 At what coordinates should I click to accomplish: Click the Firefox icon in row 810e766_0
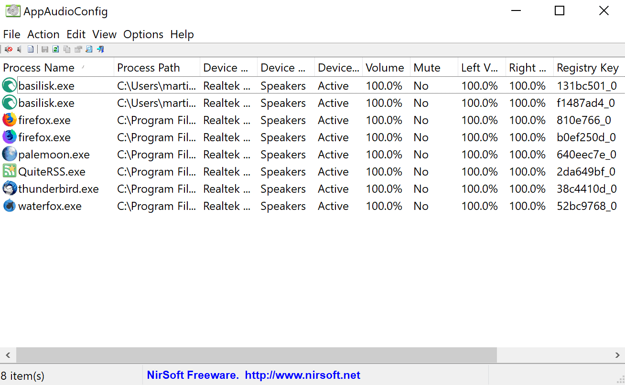pos(9,120)
